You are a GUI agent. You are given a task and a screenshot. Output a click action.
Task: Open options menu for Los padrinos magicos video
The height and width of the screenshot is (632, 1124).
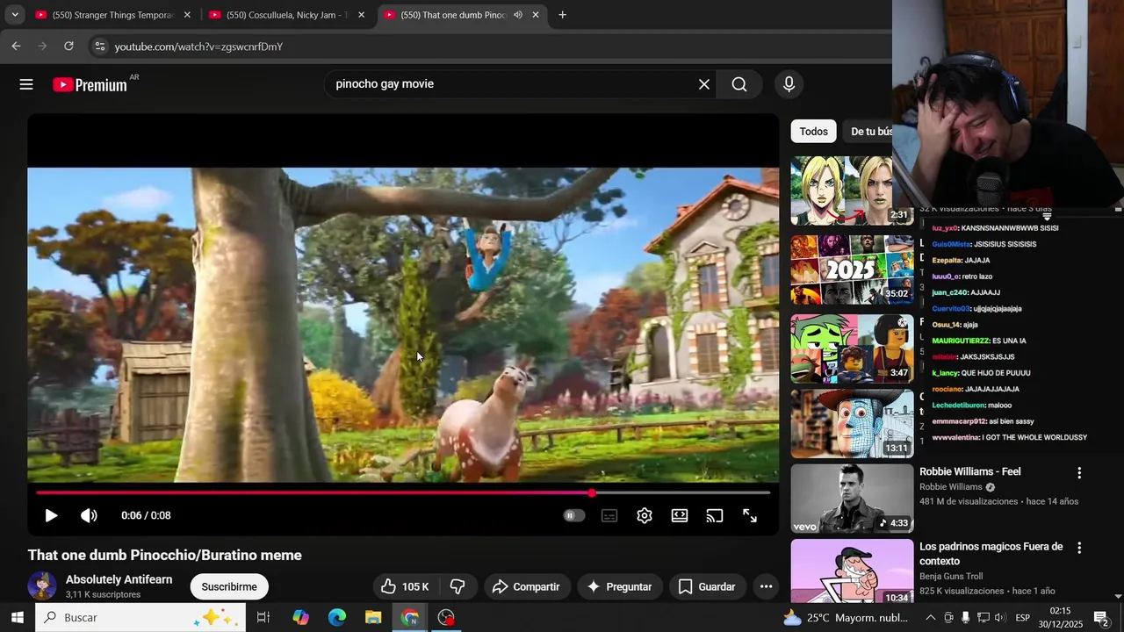click(x=1079, y=548)
